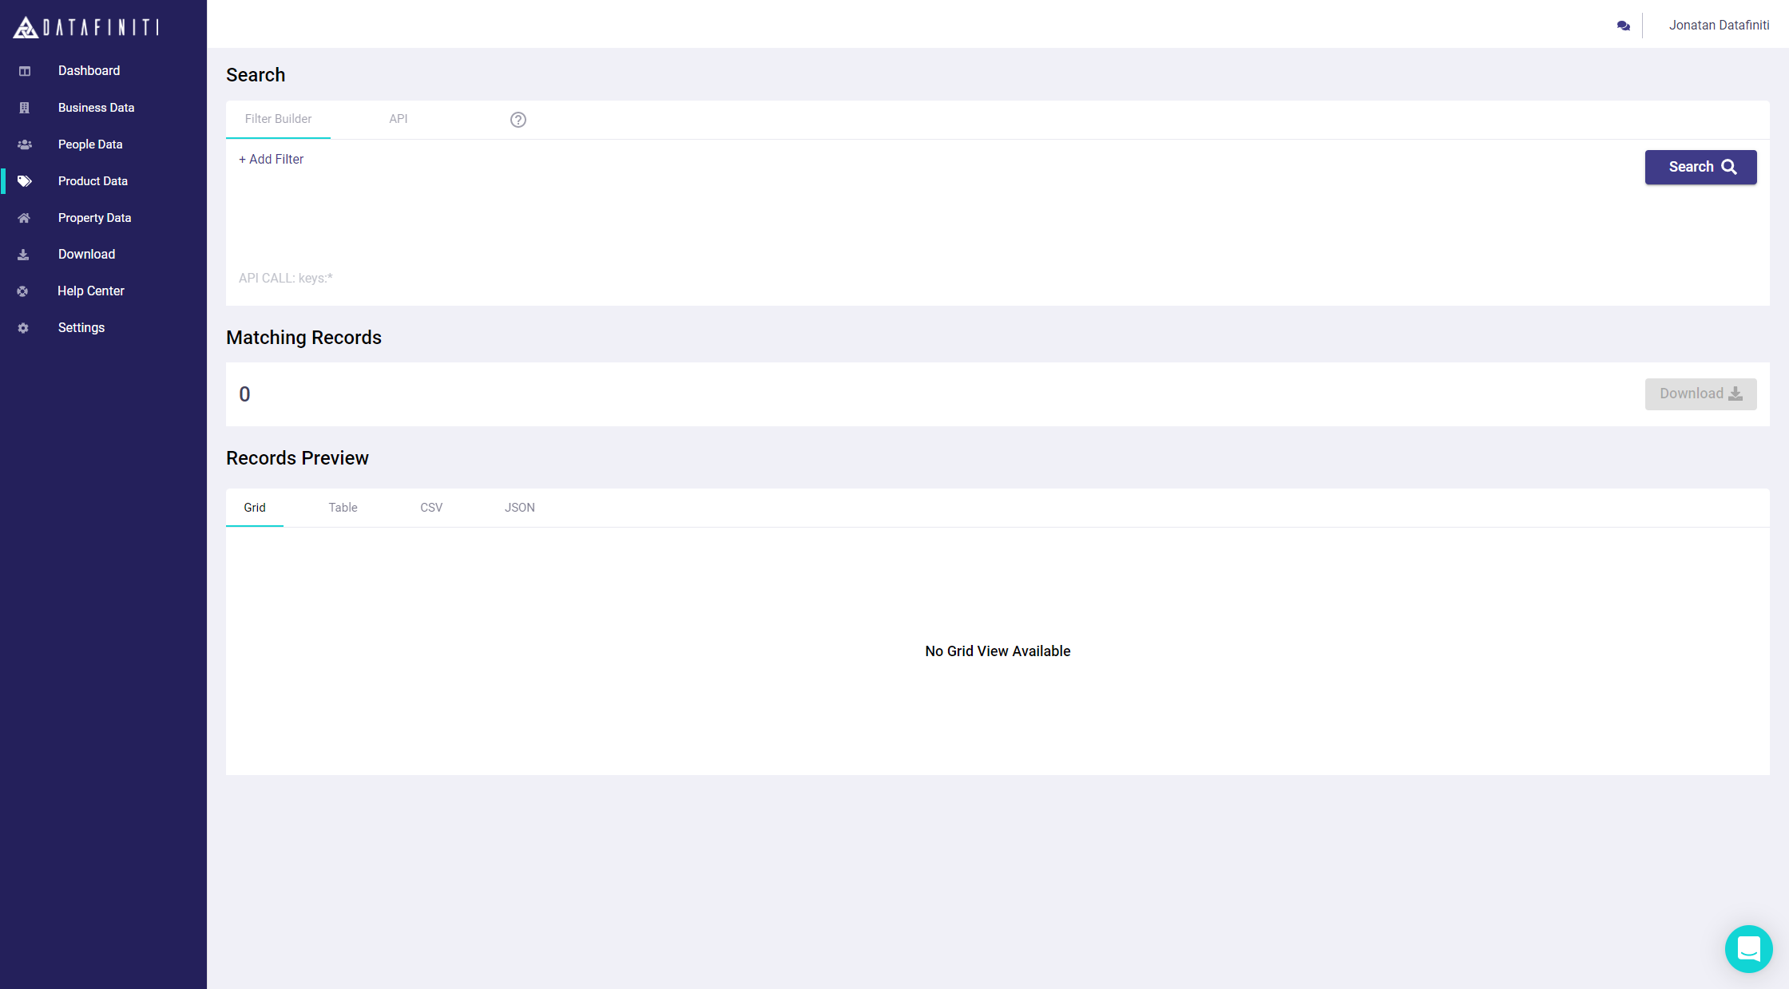Click the Settings gear icon
The image size is (1789, 989).
23,328
